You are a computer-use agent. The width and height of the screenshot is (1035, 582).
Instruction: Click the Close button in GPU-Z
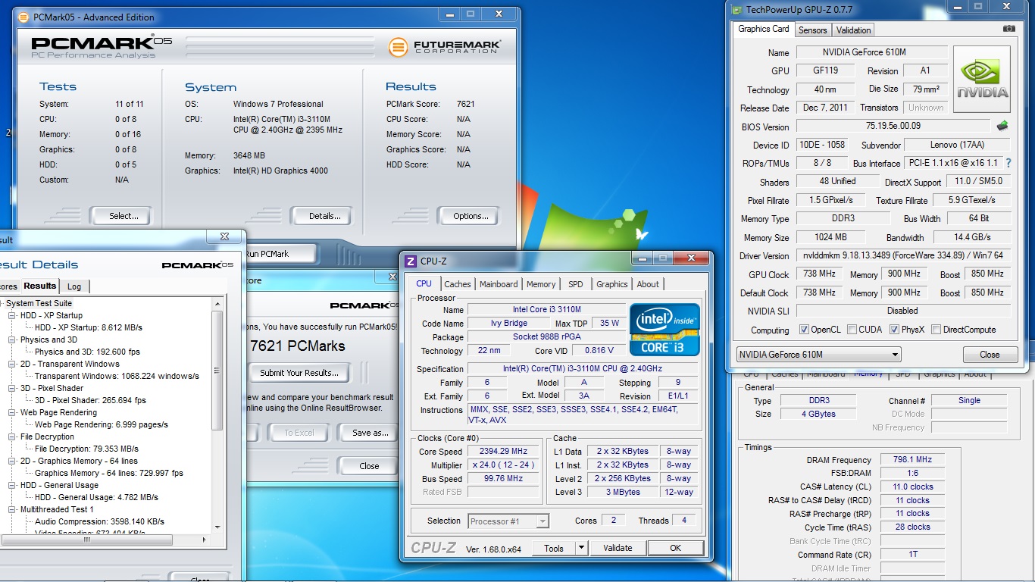coord(990,355)
